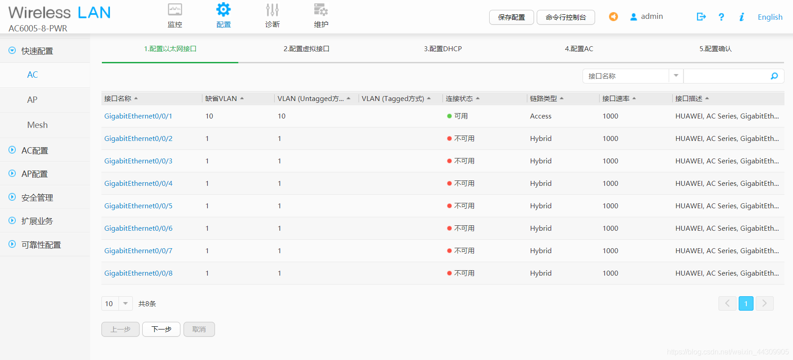Click 可用 status in GigabitEthernet0/0/1 row
Viewport: 793px width, 360px height.
(x=457, y=116)
